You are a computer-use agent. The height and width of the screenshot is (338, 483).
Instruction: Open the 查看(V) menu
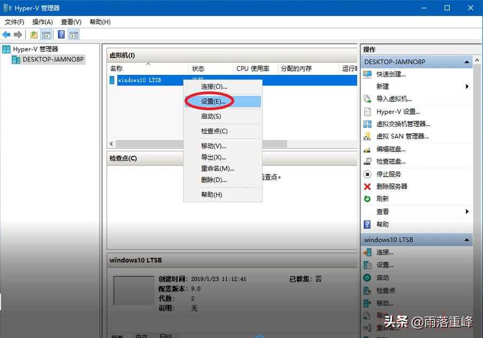(x=71, y=22)
